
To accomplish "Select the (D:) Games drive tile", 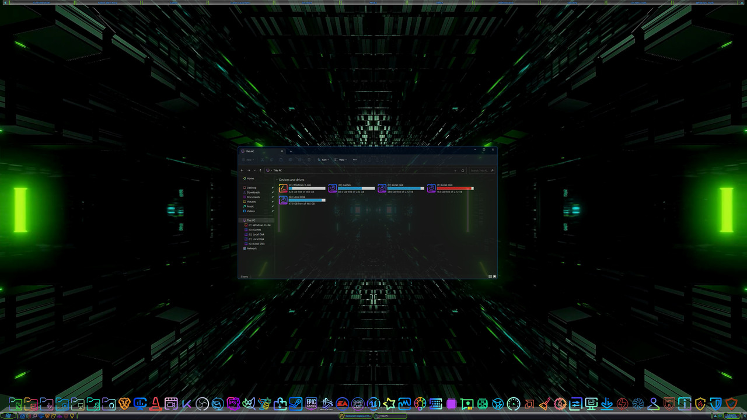I will [x=351, y=188].
